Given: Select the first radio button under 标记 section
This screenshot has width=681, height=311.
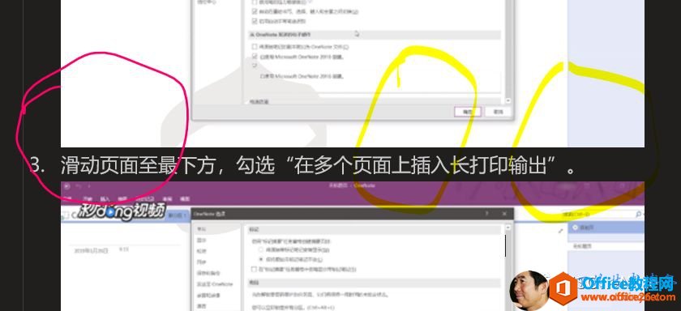Looking at the screenshot, I should point(260,249).
